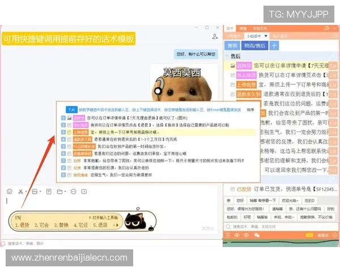This screenshot has width=340, height=272.
Task: Click the add contact icon at top
Action: coord(215,36)
